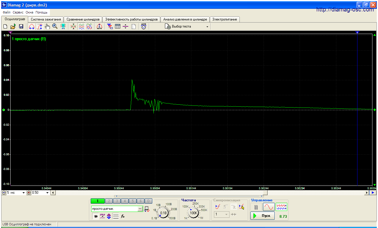Toggle the zero line style icon
The width and height of the screenshot is (378, 228).
tap(116, 216)
